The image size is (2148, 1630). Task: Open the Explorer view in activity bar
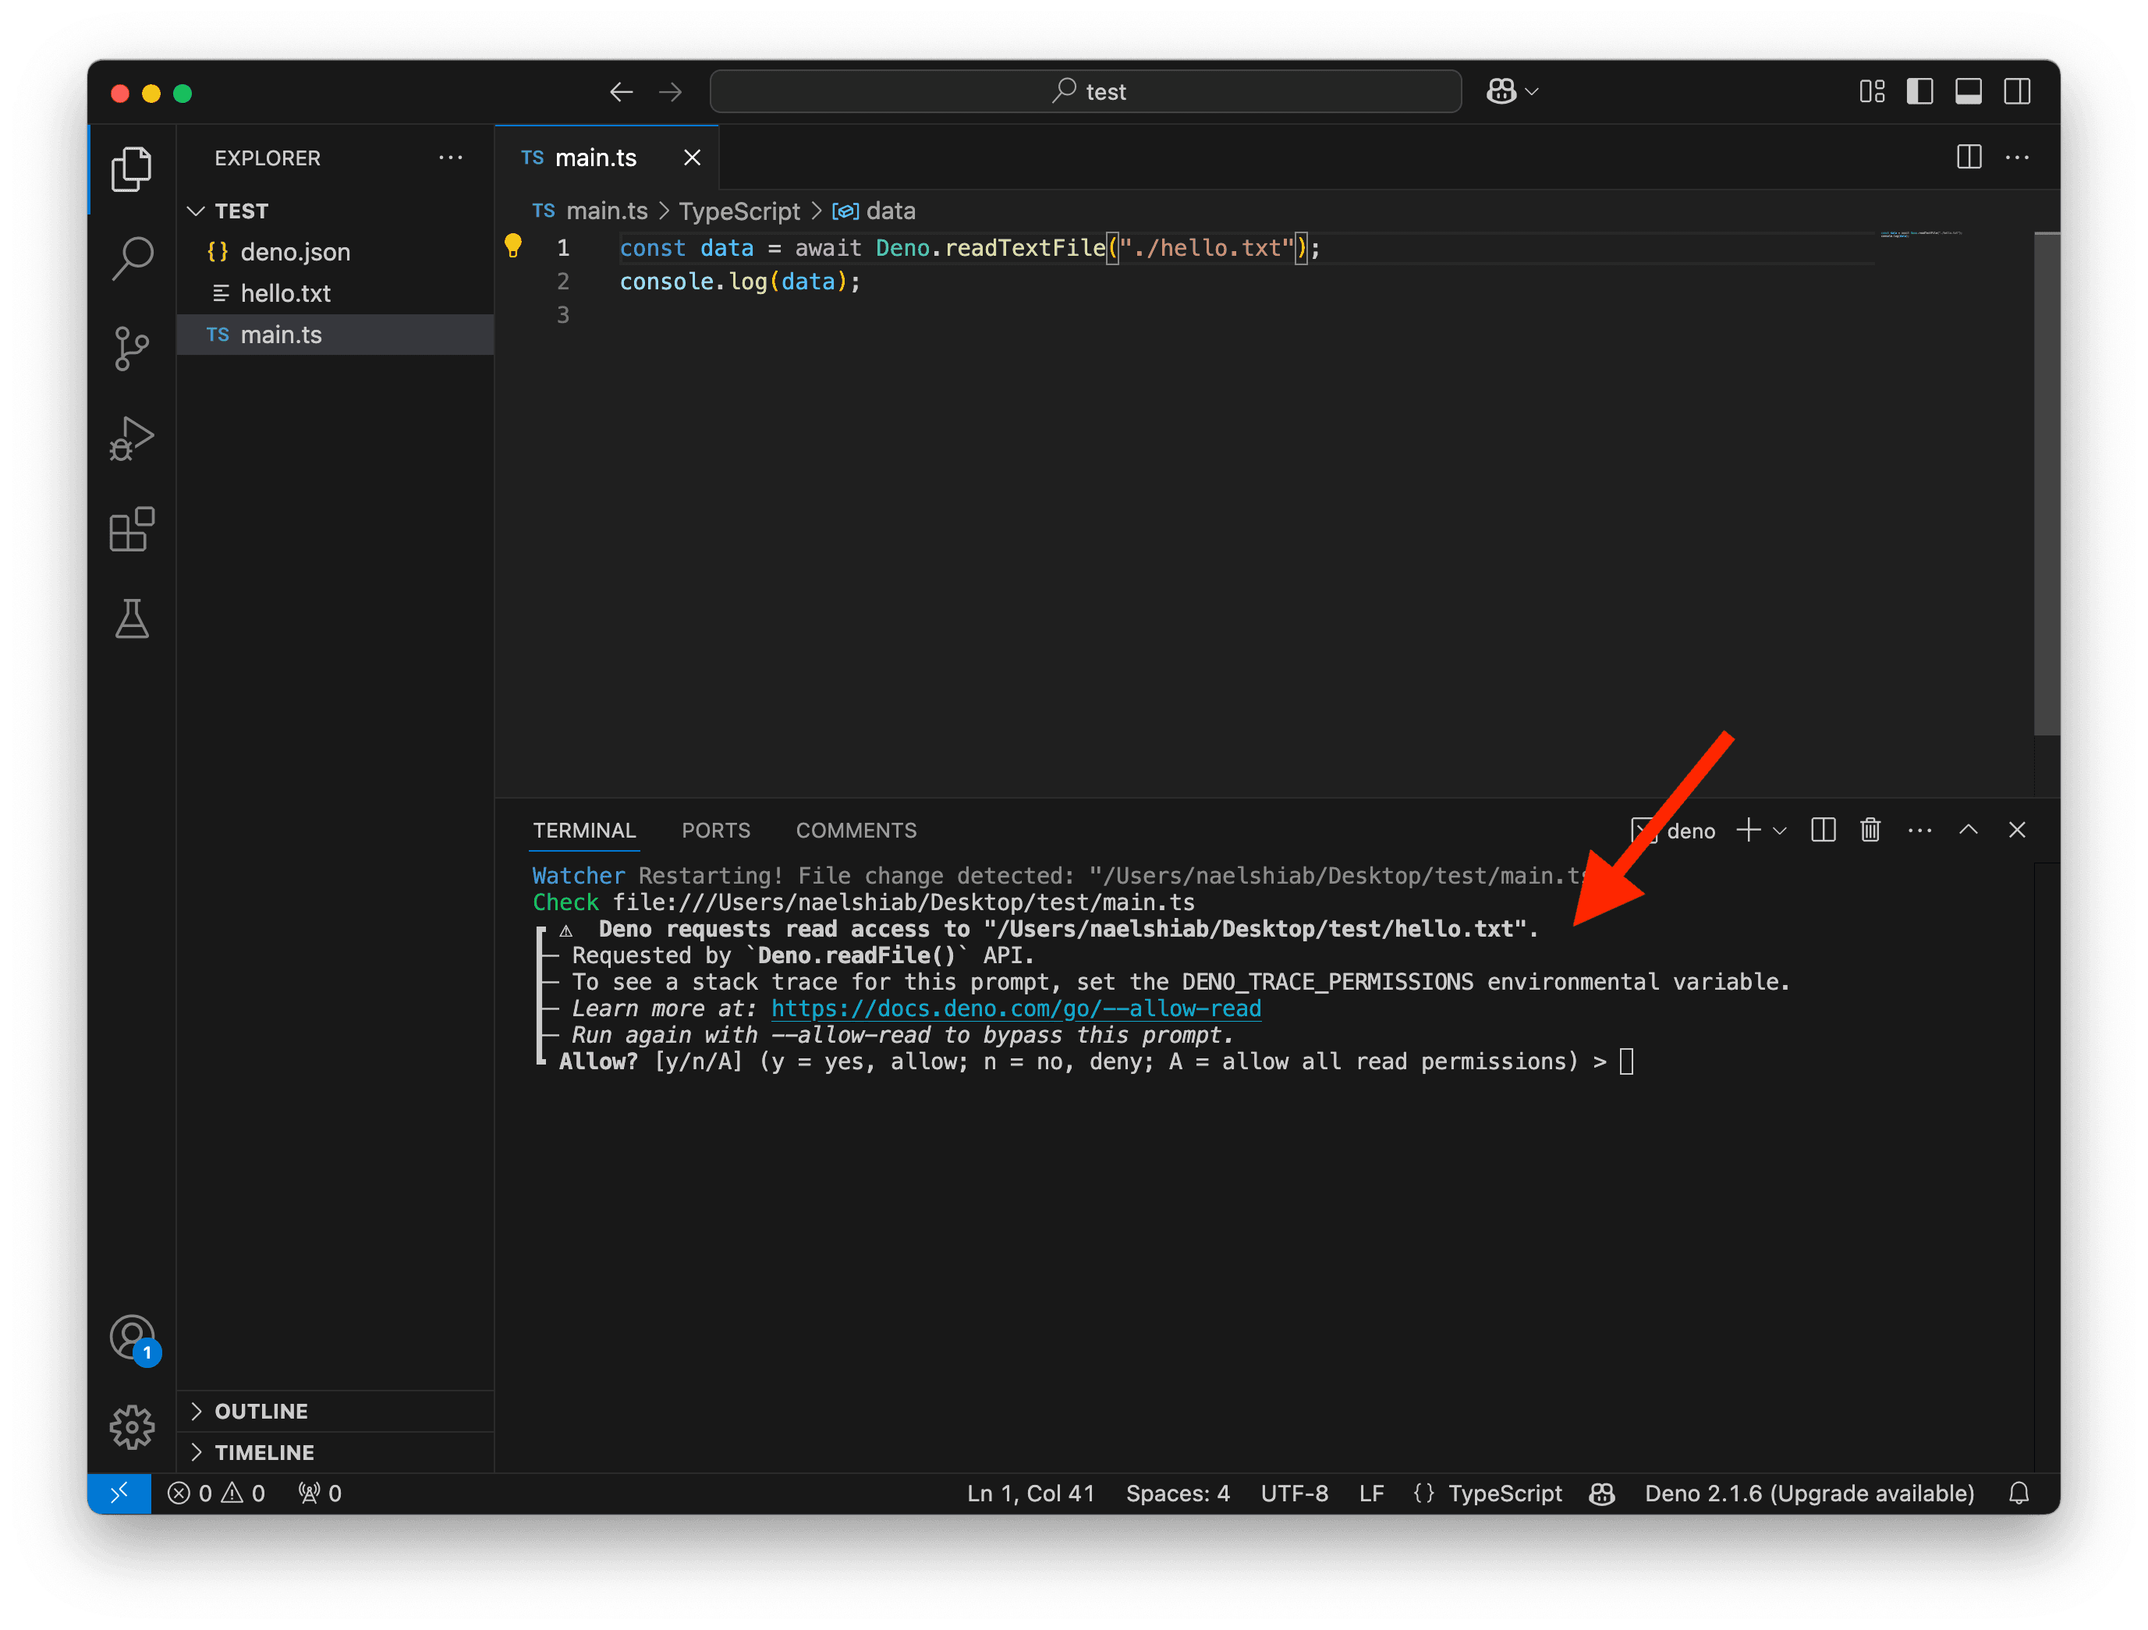click(x=131, y=169)
